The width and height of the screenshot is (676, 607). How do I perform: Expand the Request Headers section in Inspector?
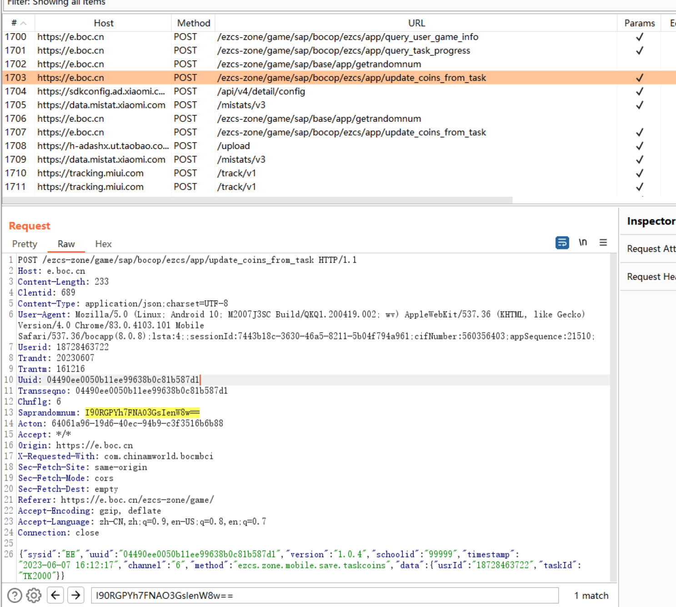650,277
